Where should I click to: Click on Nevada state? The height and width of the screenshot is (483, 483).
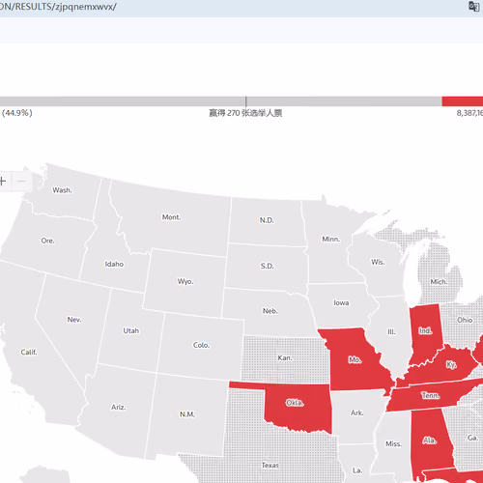(x=74, y=320)
